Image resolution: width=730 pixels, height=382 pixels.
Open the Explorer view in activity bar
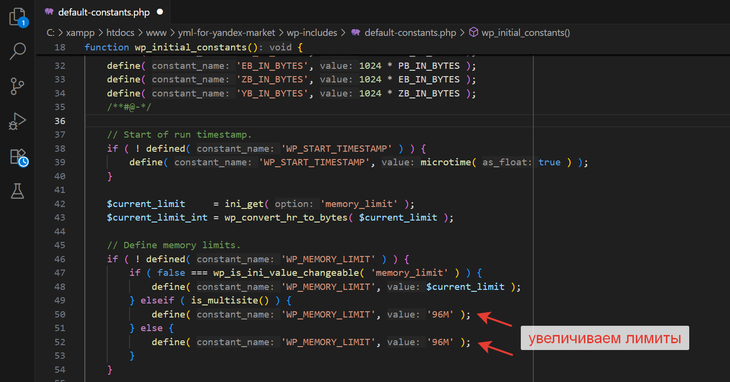17,16
